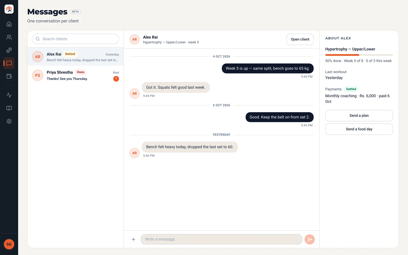Click 'Bench felt heavy today' chat bubble
Screen dimensions: 408x255
pos(190,147)
